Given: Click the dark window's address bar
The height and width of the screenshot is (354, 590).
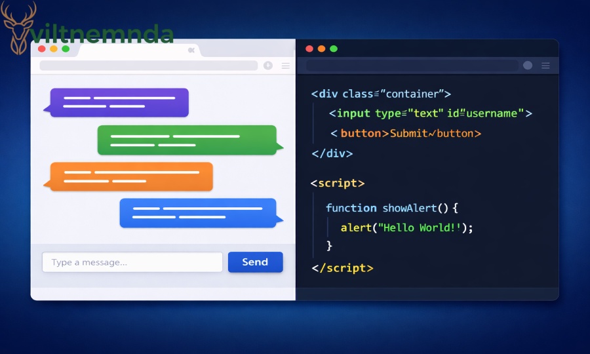Looking at the screenshot, I should 412,66.
